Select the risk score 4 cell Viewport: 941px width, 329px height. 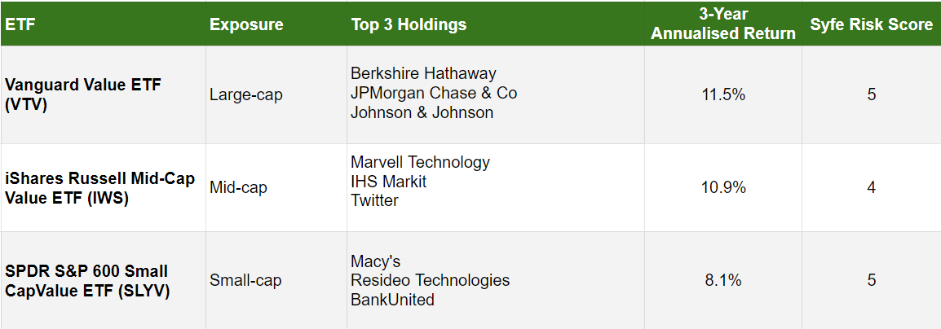coord(872,187)
